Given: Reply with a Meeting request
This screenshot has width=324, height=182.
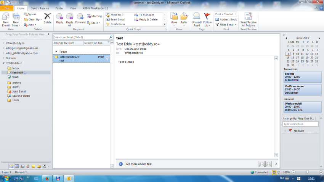Looking at the screenshot, I should pyautogui.click(x=94, y=16).
